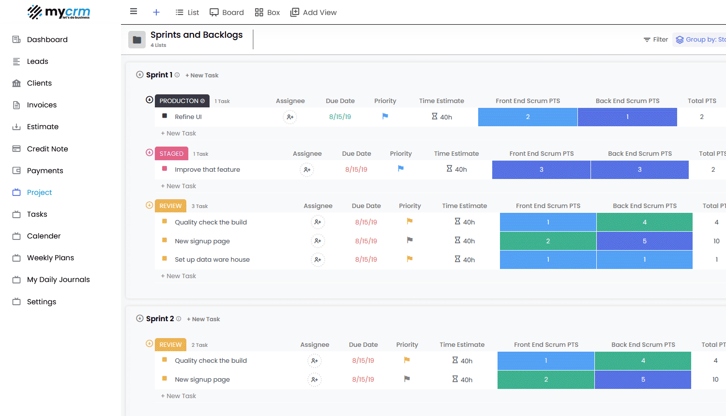
Task: Toggle status box of Refine UI task
Action: [165, 116]
